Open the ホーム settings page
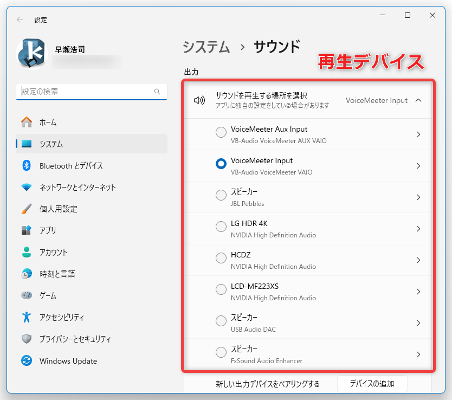 (x=92, y=122)
